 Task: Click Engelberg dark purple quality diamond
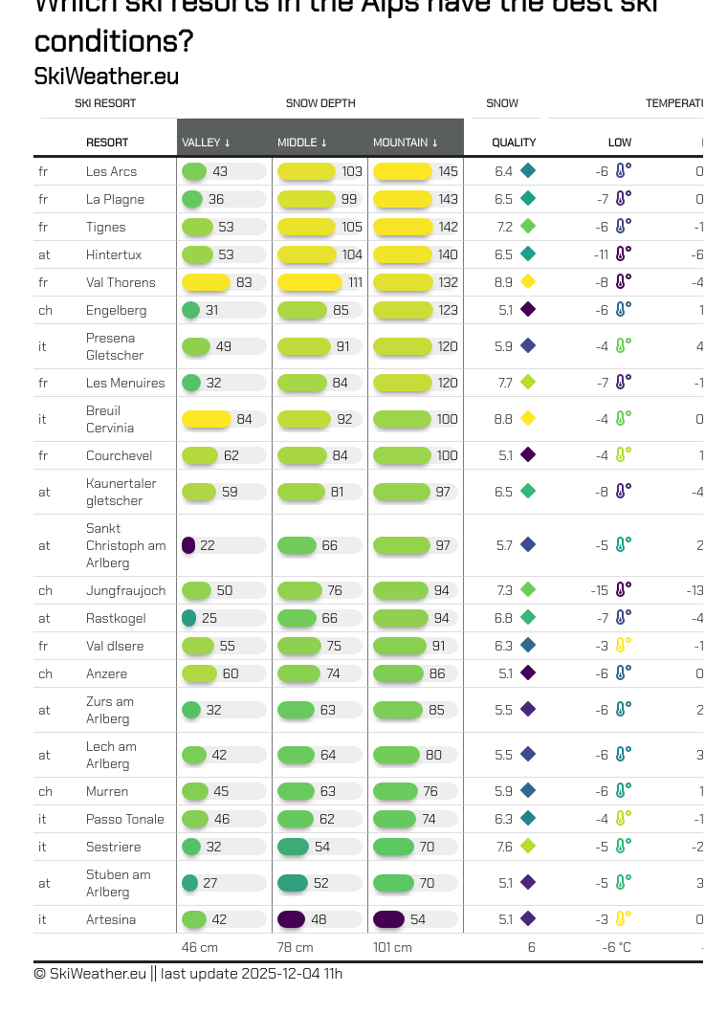coord(527,310)
